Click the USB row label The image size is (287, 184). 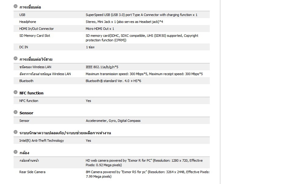22,15
